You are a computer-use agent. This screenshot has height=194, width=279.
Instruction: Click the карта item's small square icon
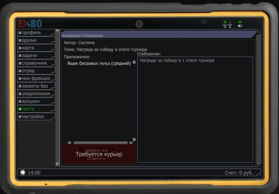[20, 48]
